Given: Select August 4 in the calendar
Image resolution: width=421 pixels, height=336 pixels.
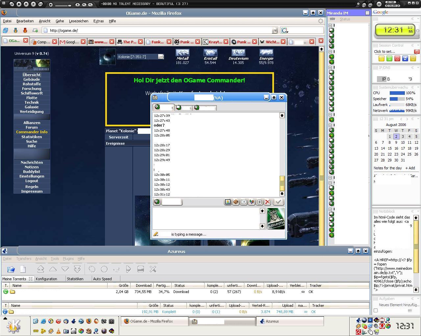Looking at the screenshot, I should [409, 136].
